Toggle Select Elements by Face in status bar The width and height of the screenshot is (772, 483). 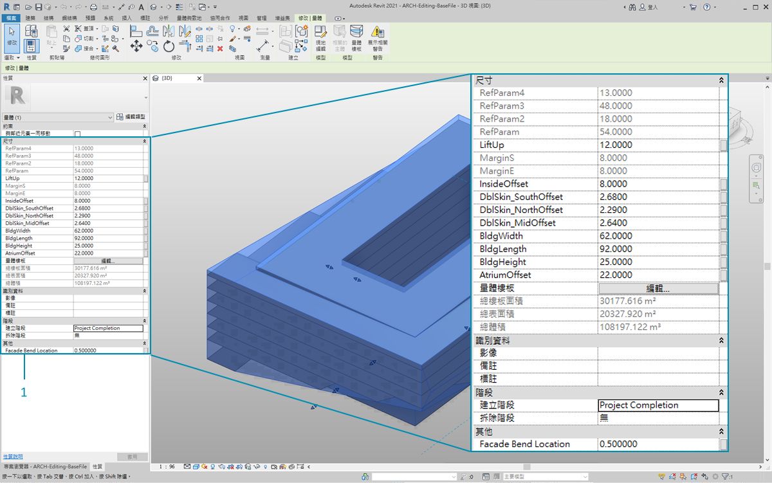point(694,477)
